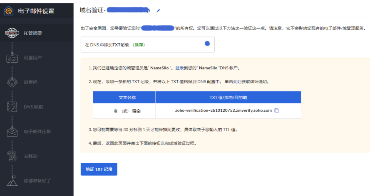The width and height of the screenshot is (370, 196).
Task: Click the 文本名称 table column header
Action: [x=124, y=97]
